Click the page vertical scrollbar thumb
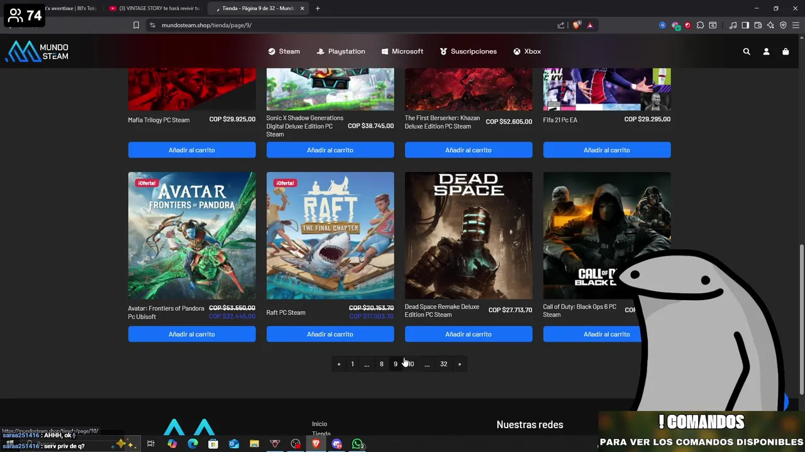This screenshot has height=452, width=805. tap(801, 318)
